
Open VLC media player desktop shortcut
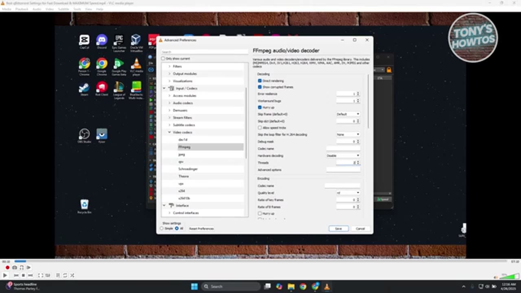[x=136, y=67]
